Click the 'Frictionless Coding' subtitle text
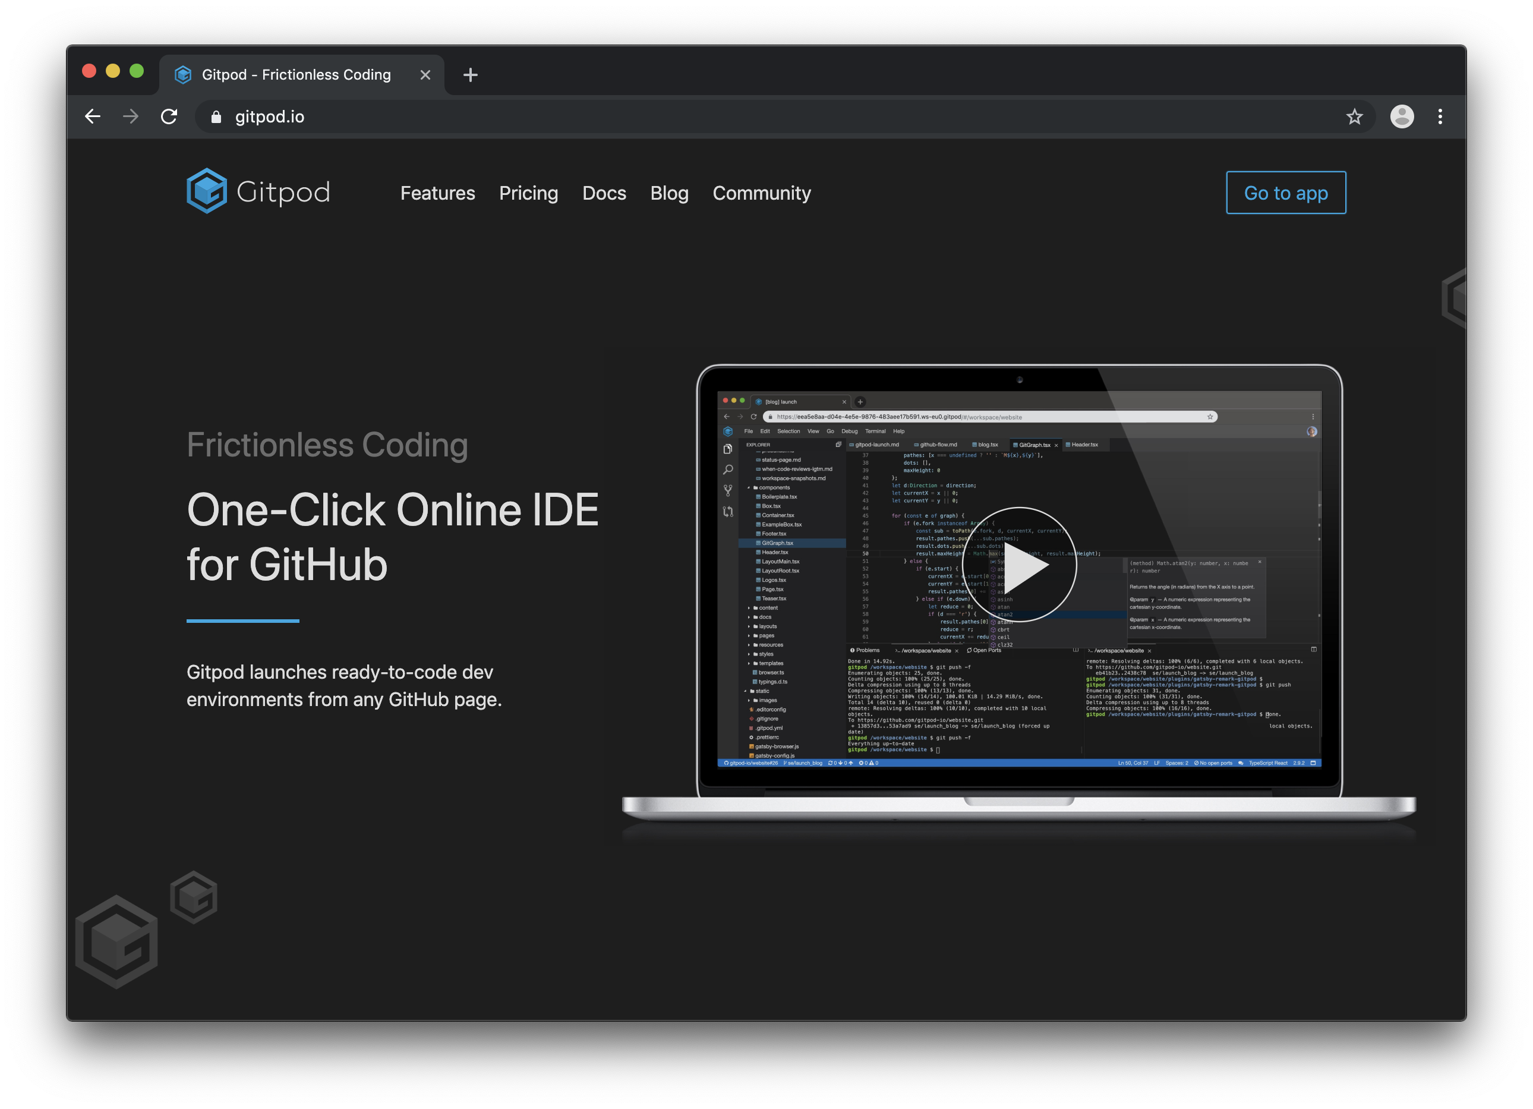Viewport: 1533px width, 1109px height. coord(327,445)
